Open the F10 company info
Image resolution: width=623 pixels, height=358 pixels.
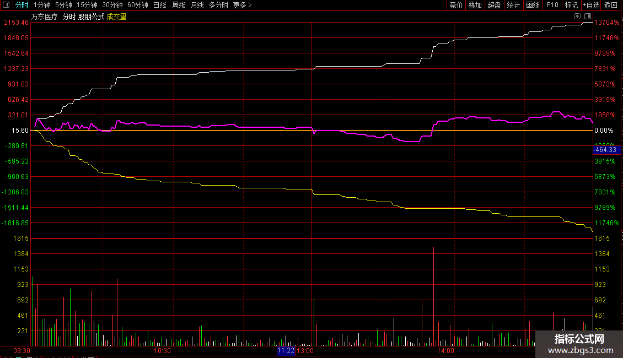coord(552,5)
